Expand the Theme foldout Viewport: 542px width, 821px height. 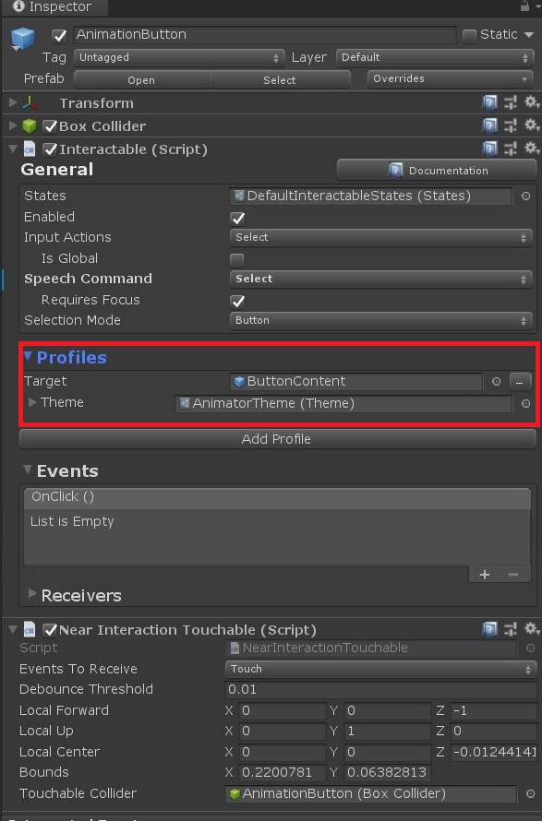coord(32,402)
